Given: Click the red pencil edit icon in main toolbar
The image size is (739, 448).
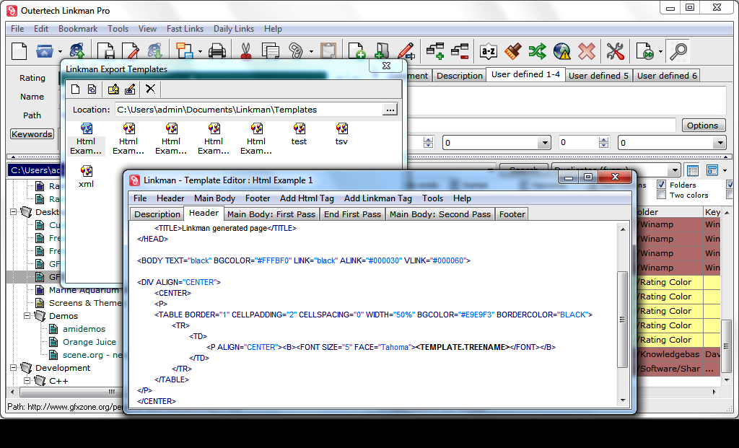Looking at the screenshot, I should point(406,51).
